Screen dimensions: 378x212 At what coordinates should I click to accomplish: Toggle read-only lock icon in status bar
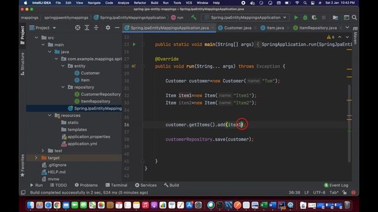345,193
